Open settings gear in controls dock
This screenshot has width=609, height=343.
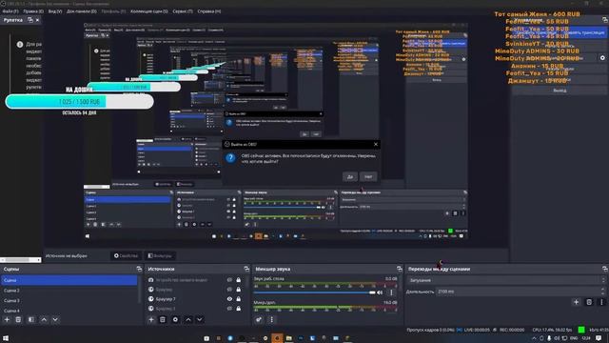pyautogui.click(x=602, y=58)
